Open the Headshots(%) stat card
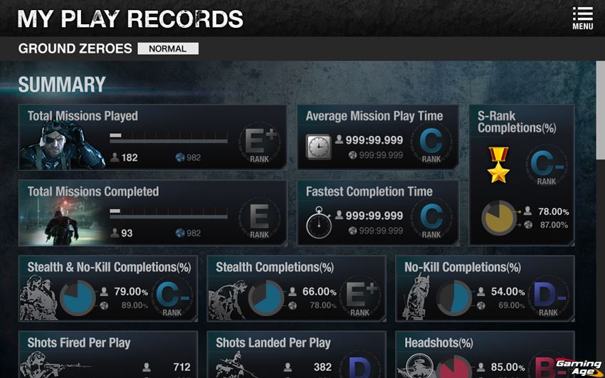 pos(485,355)
